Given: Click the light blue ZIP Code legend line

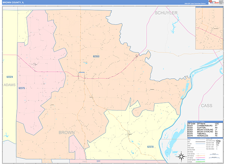Looking at the screenshot, I should pos(200,144).
